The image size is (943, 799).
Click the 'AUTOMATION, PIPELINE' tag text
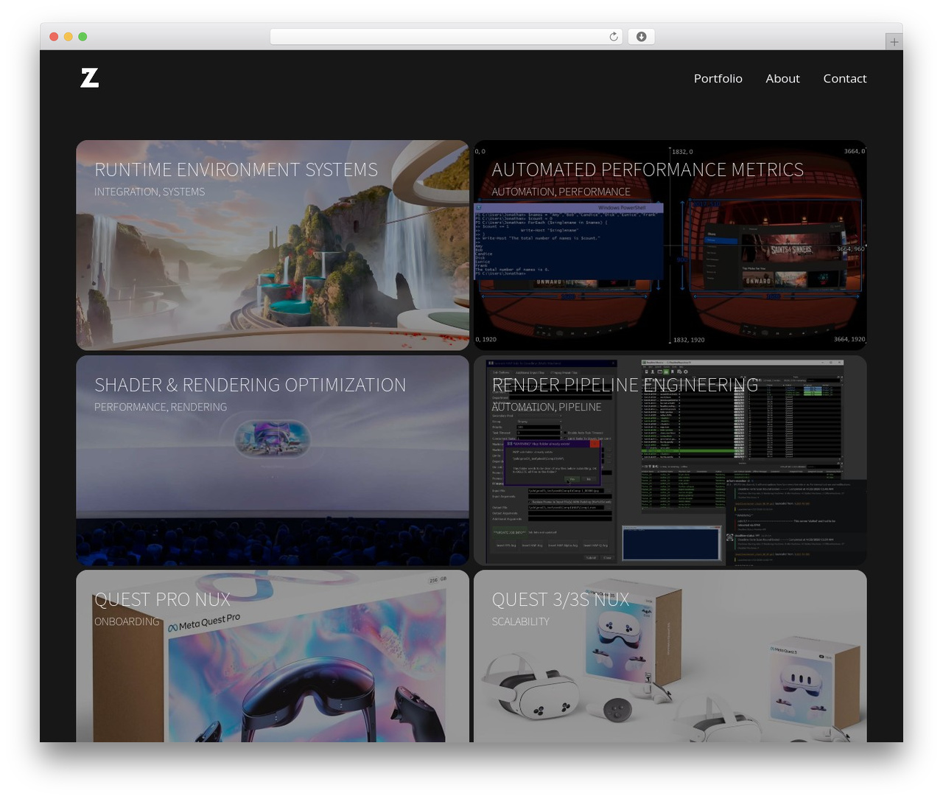pos(546,407)
